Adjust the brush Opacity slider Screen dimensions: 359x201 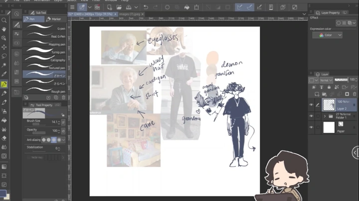coord(39,133)
